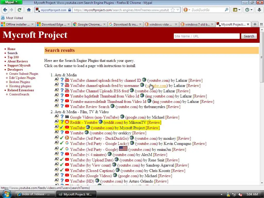This screenshot has width=264, height=198.
Task: Switch to the windows vista tab
Action: point(161,24)
